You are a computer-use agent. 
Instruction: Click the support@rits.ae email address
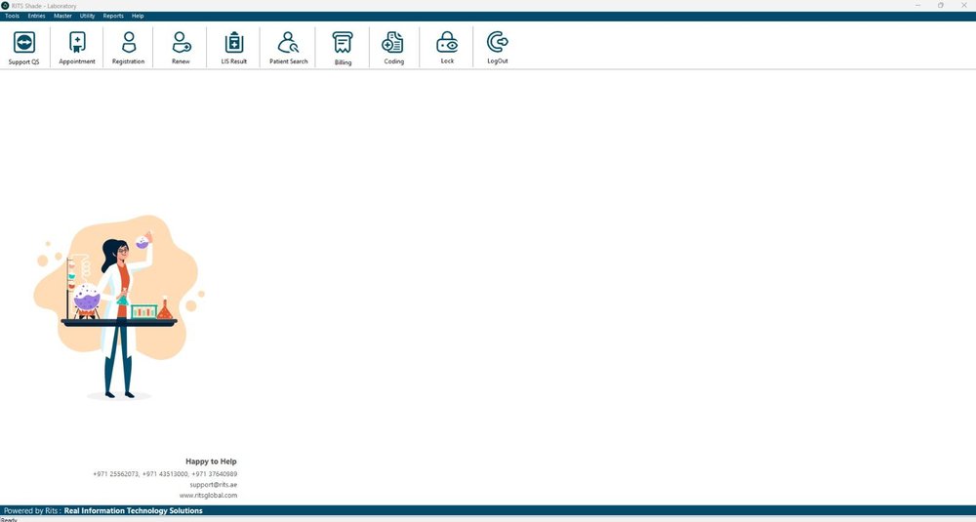coord(214,484)
